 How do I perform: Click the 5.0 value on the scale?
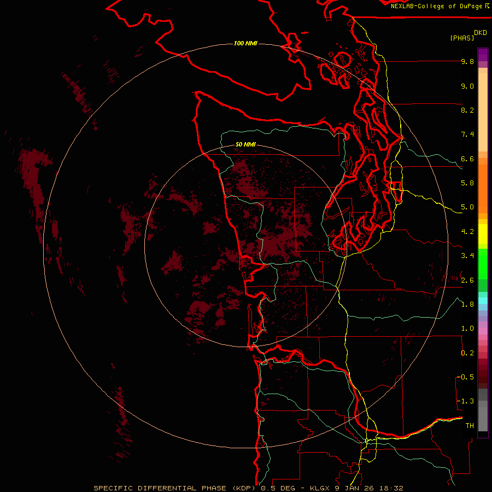(x=467, y=207)
